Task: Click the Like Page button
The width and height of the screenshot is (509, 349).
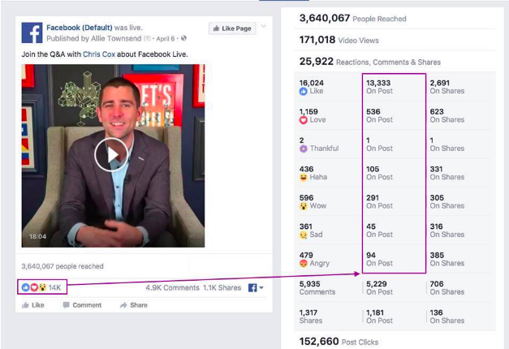Action: point(232,28)
